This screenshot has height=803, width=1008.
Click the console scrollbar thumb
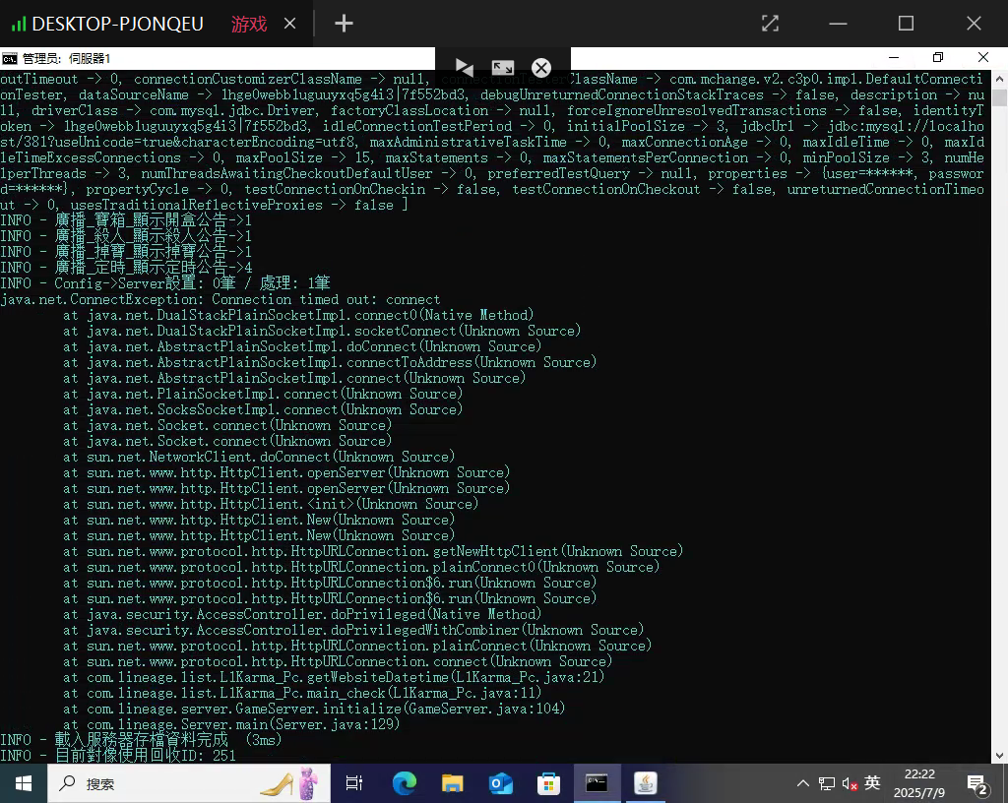click(x=1000, y=97)
